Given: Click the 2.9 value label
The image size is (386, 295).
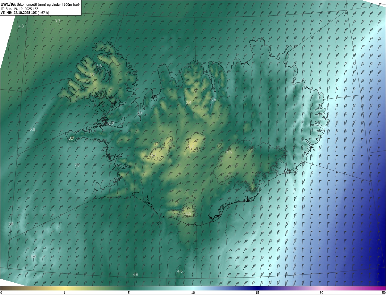Looking at the screenshot, I should pos(229,153).
